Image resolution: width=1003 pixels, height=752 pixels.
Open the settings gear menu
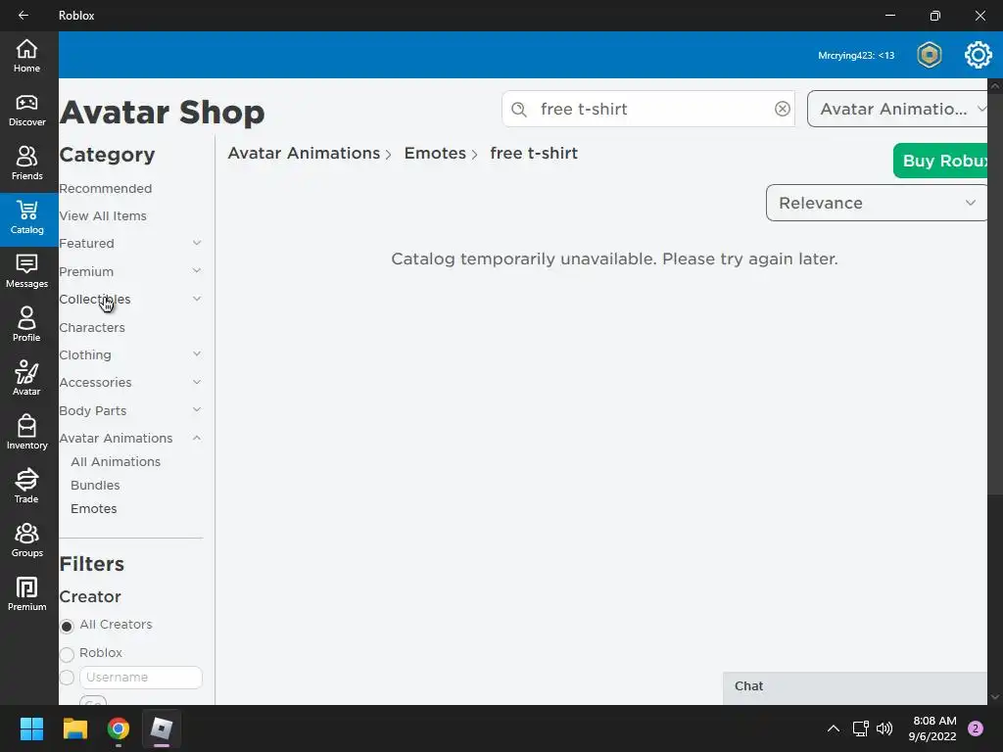pos(978,55)
